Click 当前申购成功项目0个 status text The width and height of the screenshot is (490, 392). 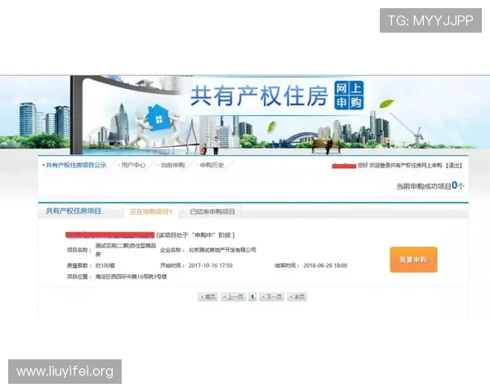click(x=430, y=186)
